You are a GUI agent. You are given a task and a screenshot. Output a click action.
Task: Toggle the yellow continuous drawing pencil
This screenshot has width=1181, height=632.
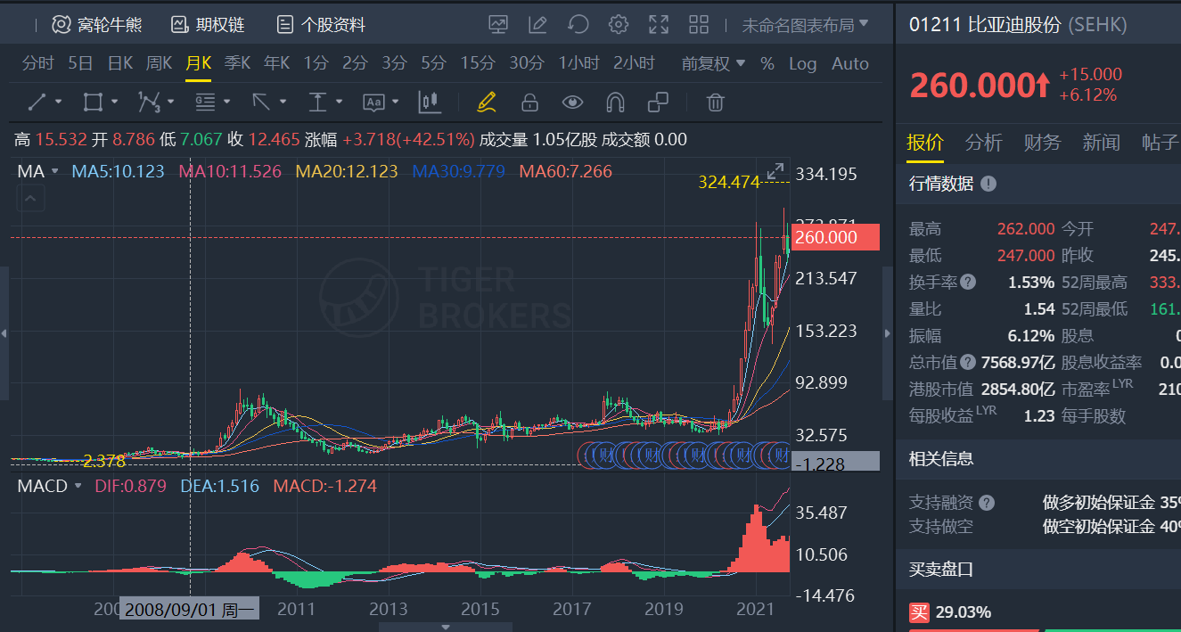click(486, 103)
